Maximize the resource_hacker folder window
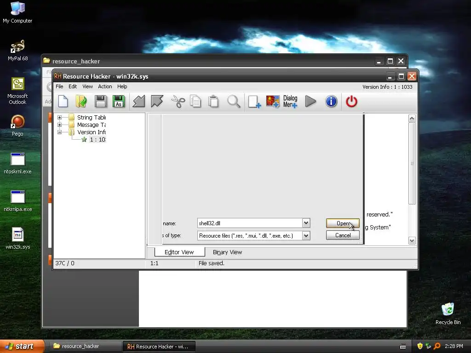Screen dimensions: 471x353 click(x=390, y=61)
